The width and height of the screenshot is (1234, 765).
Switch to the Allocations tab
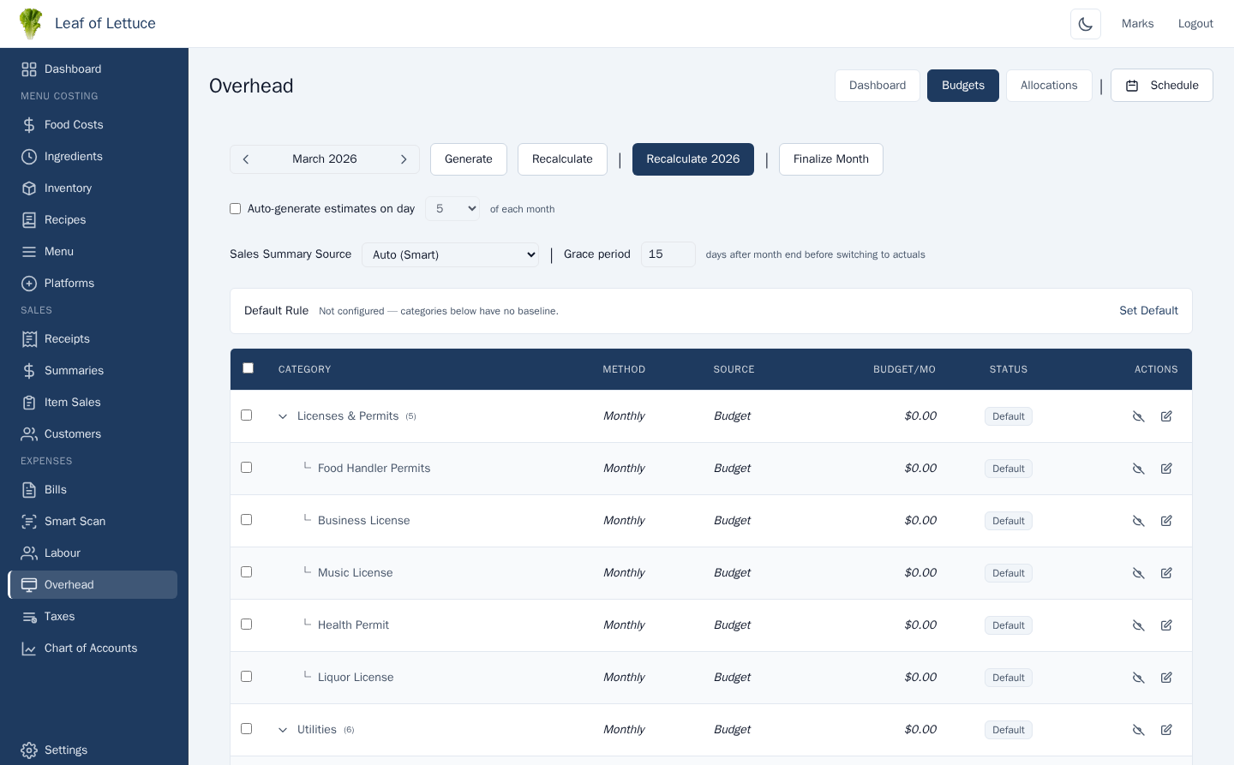tap(1048, 86)
